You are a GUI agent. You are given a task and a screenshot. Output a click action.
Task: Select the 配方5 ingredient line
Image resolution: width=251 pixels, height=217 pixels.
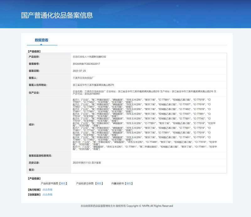[x=142, y=120]
